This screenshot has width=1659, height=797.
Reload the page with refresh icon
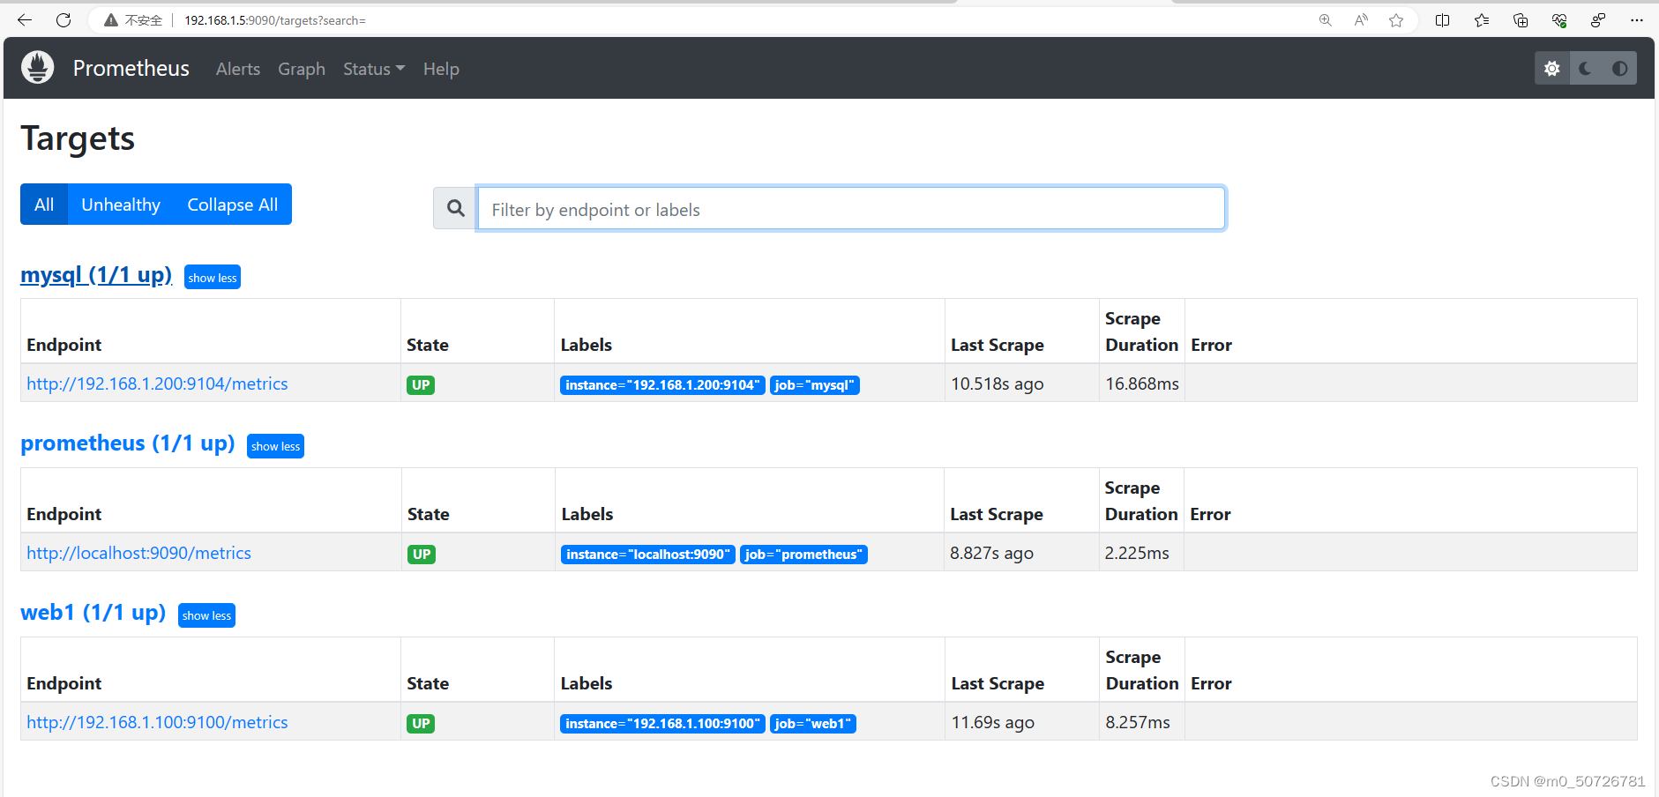click(x=64, y=19)
